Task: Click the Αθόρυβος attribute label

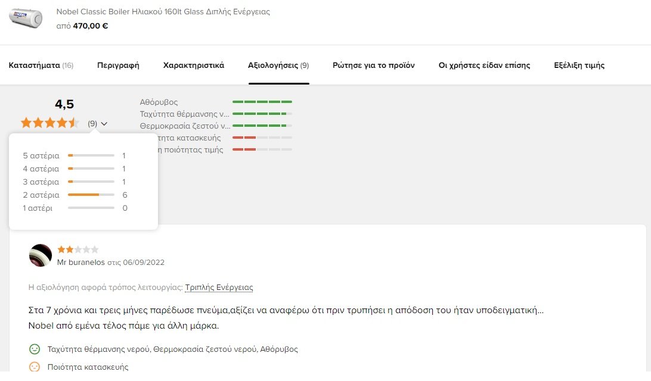Action: click(x=159, y=102)
